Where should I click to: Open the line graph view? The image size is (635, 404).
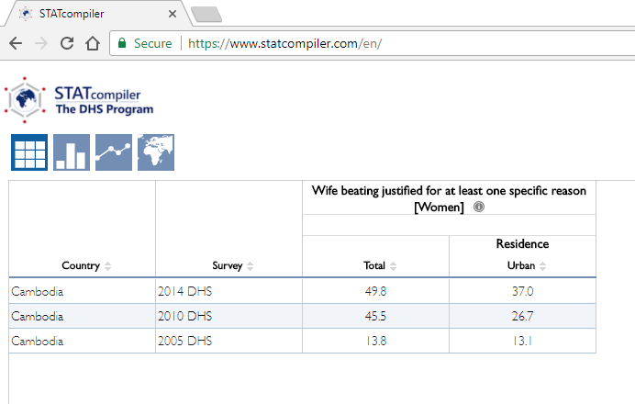(114, 152)
